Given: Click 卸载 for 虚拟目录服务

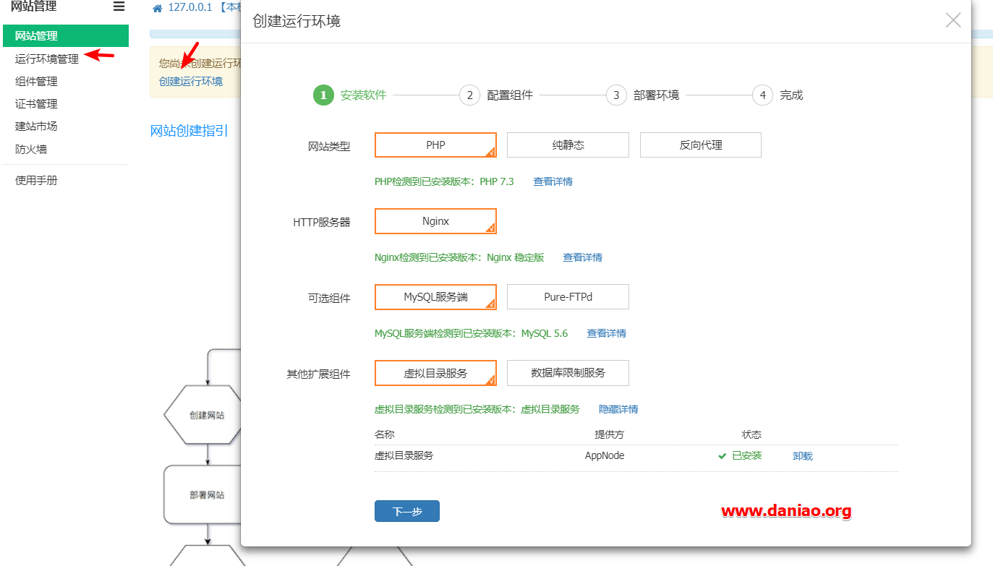Looking at the screenshot, I should [803, 456].
